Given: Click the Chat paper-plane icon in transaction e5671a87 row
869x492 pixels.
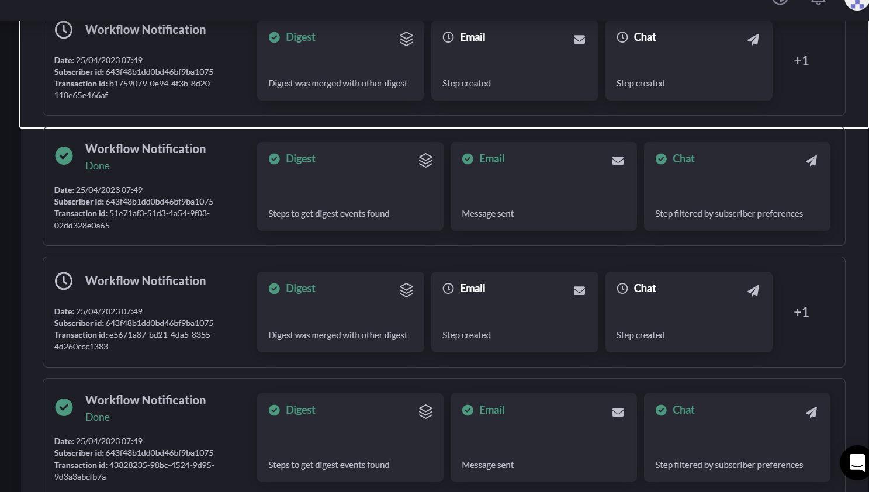Looking at the screenshot, I should (x=753, y=291).
